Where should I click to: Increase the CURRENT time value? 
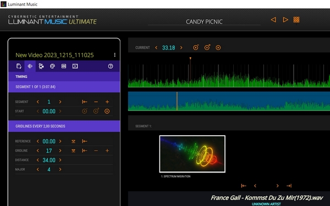(x=181, y=48)
